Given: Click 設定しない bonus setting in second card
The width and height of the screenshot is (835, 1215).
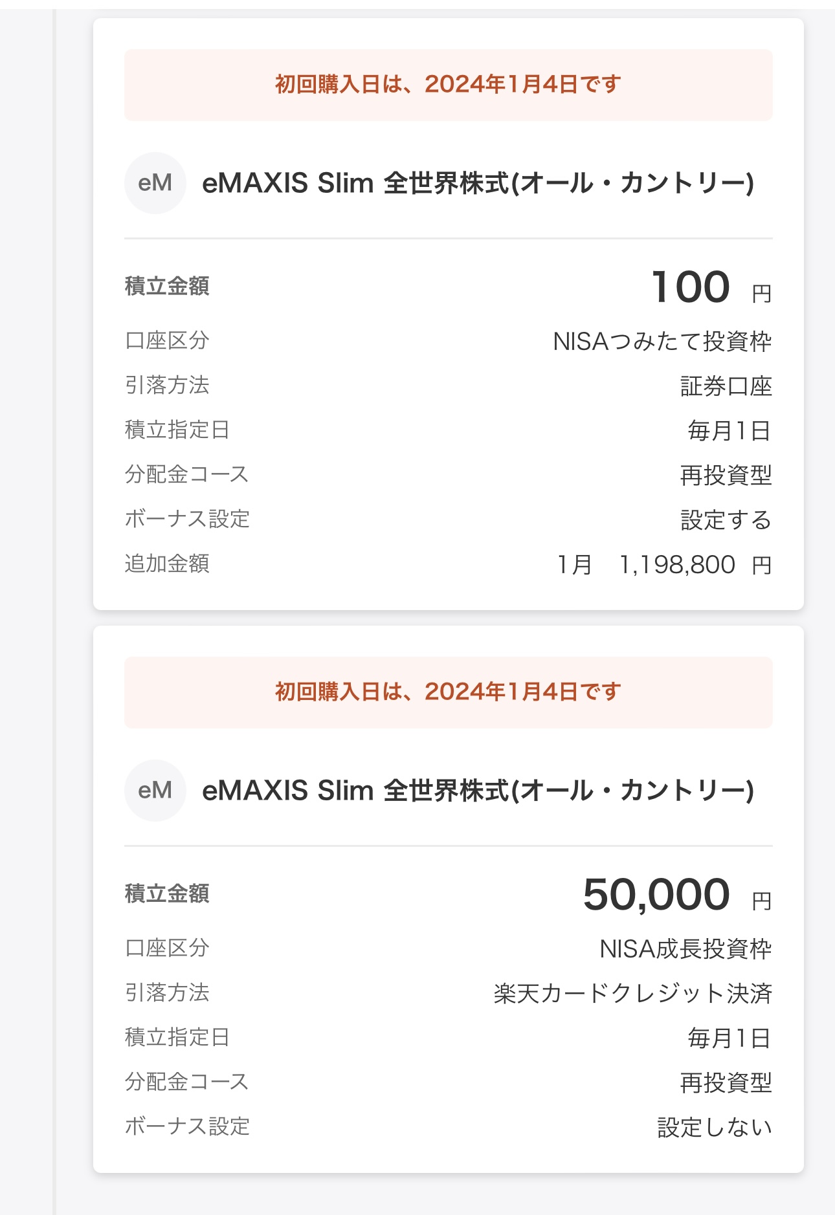Looking at the screenshot, I should (715, 1127).
